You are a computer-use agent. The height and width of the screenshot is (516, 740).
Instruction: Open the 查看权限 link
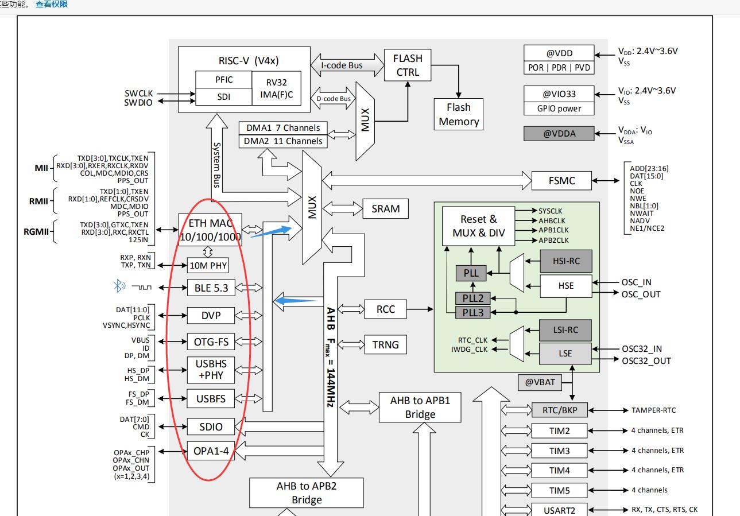click(x=52, y=4)
